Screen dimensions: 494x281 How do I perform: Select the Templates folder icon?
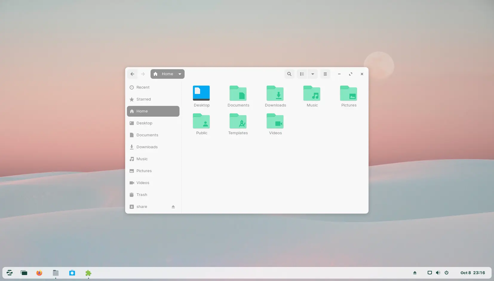click(238, 121)
